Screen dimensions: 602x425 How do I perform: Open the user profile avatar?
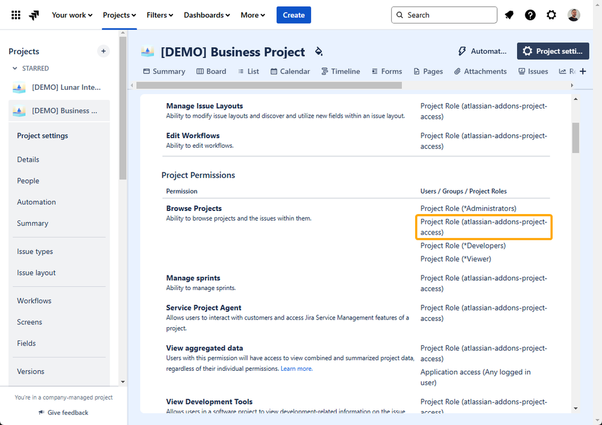pos(574,15)
